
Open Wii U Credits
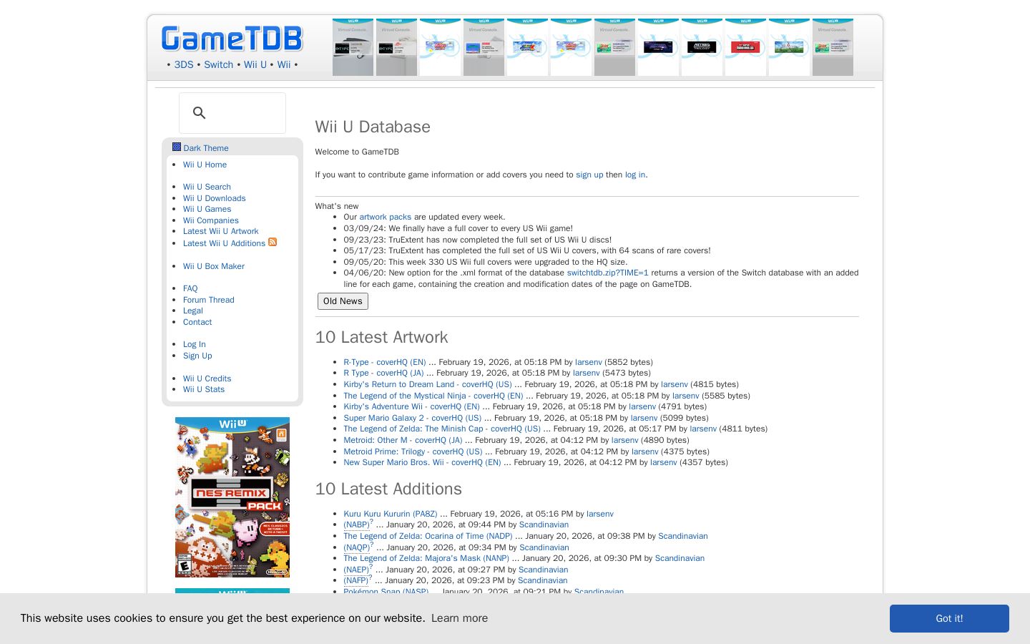(x=207, y=379)
